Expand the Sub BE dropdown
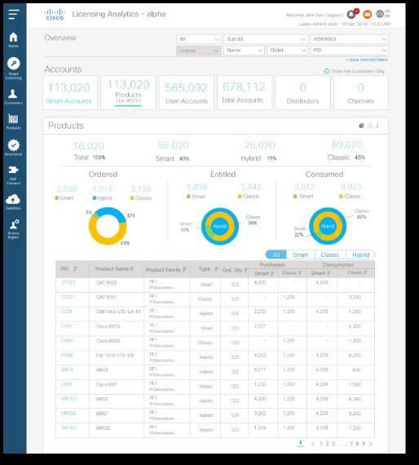 tap(265, 39)
